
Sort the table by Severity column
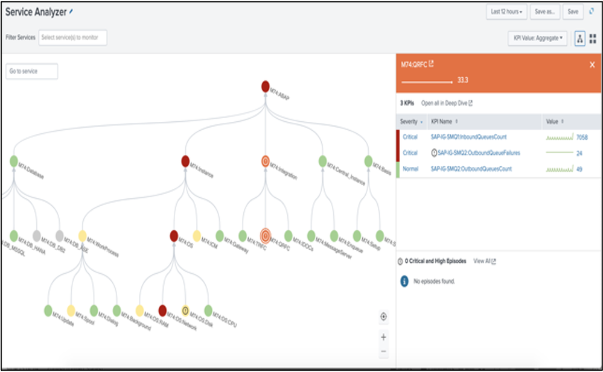tap(411, 122)
